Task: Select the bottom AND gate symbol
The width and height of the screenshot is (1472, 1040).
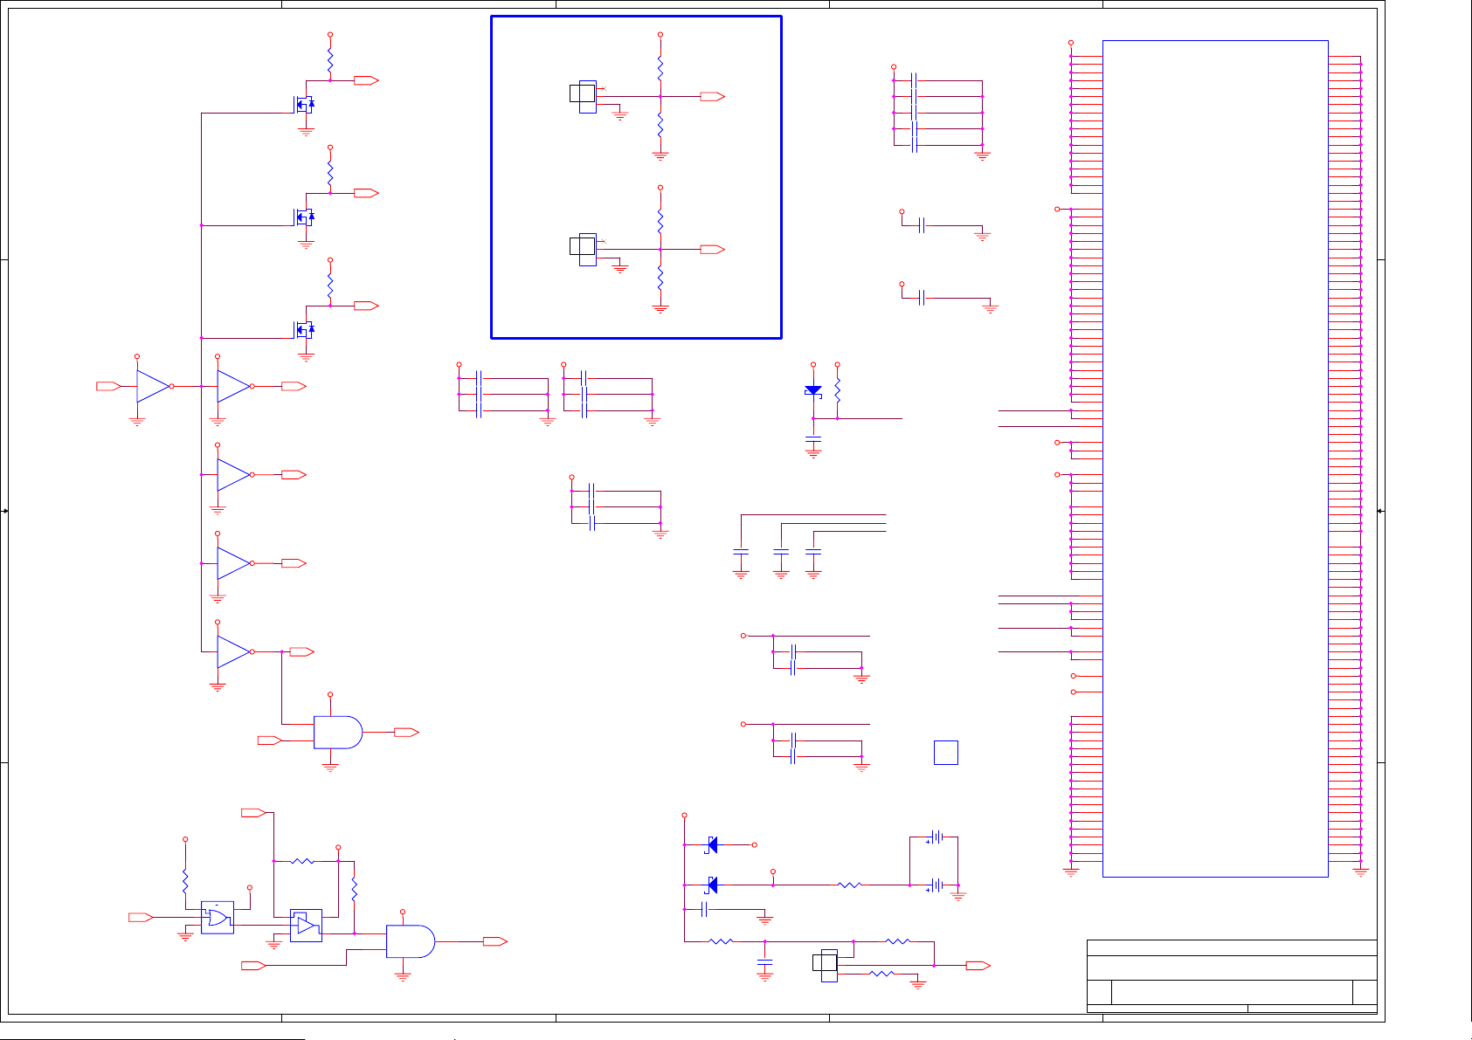Action: coord(411,941)
